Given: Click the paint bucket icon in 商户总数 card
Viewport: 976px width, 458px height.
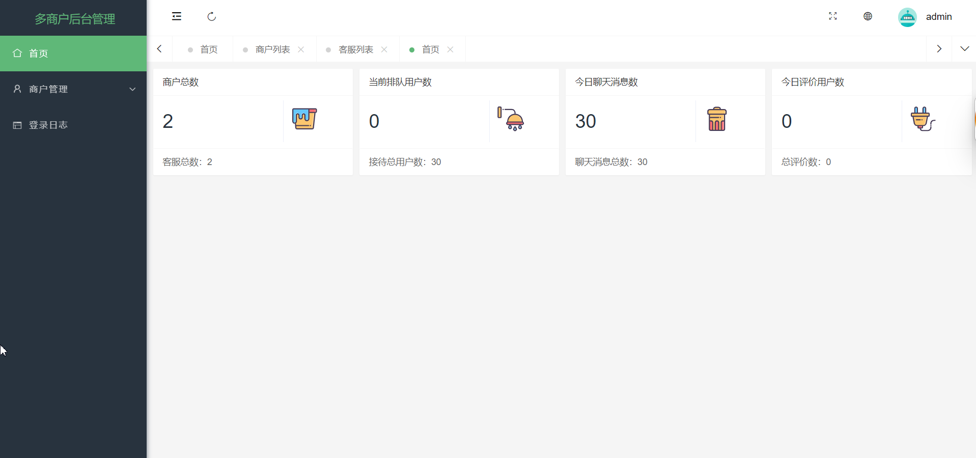Looking at the screenshot, I should 304,119.
